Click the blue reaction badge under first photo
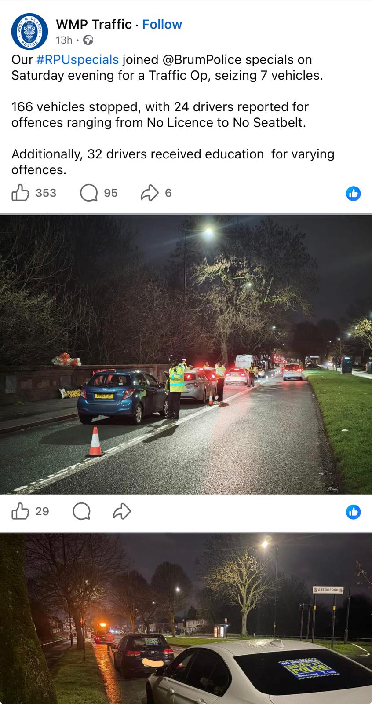The height and width of the screenshot is (704, 372). (x=354, y=512)
